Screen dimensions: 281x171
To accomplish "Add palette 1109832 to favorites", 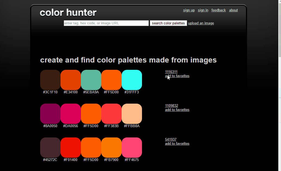I will [177, 110].
